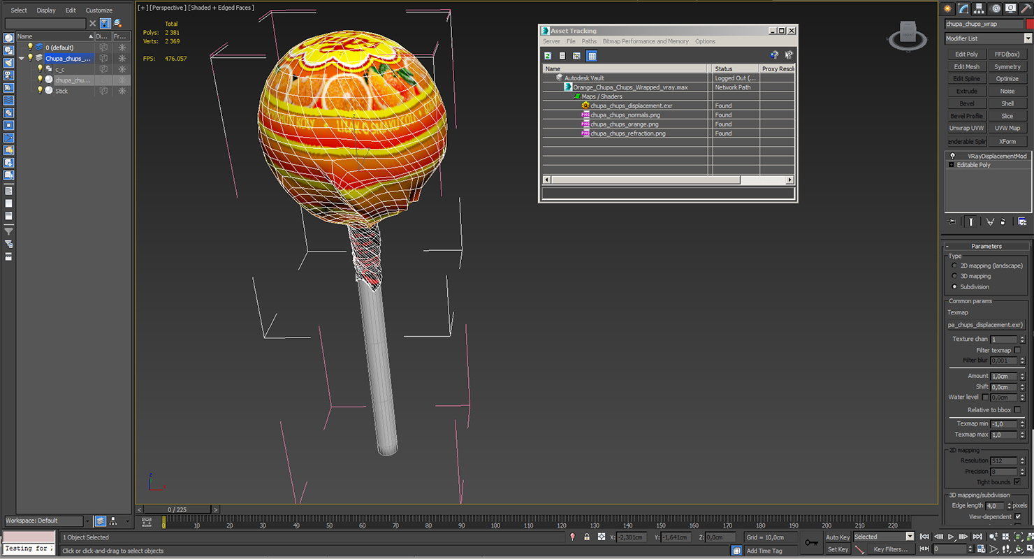Viewport: 1034px width, 559px height.
Task: Click the Set Keys large key icon
Action: tap(811, 542)
